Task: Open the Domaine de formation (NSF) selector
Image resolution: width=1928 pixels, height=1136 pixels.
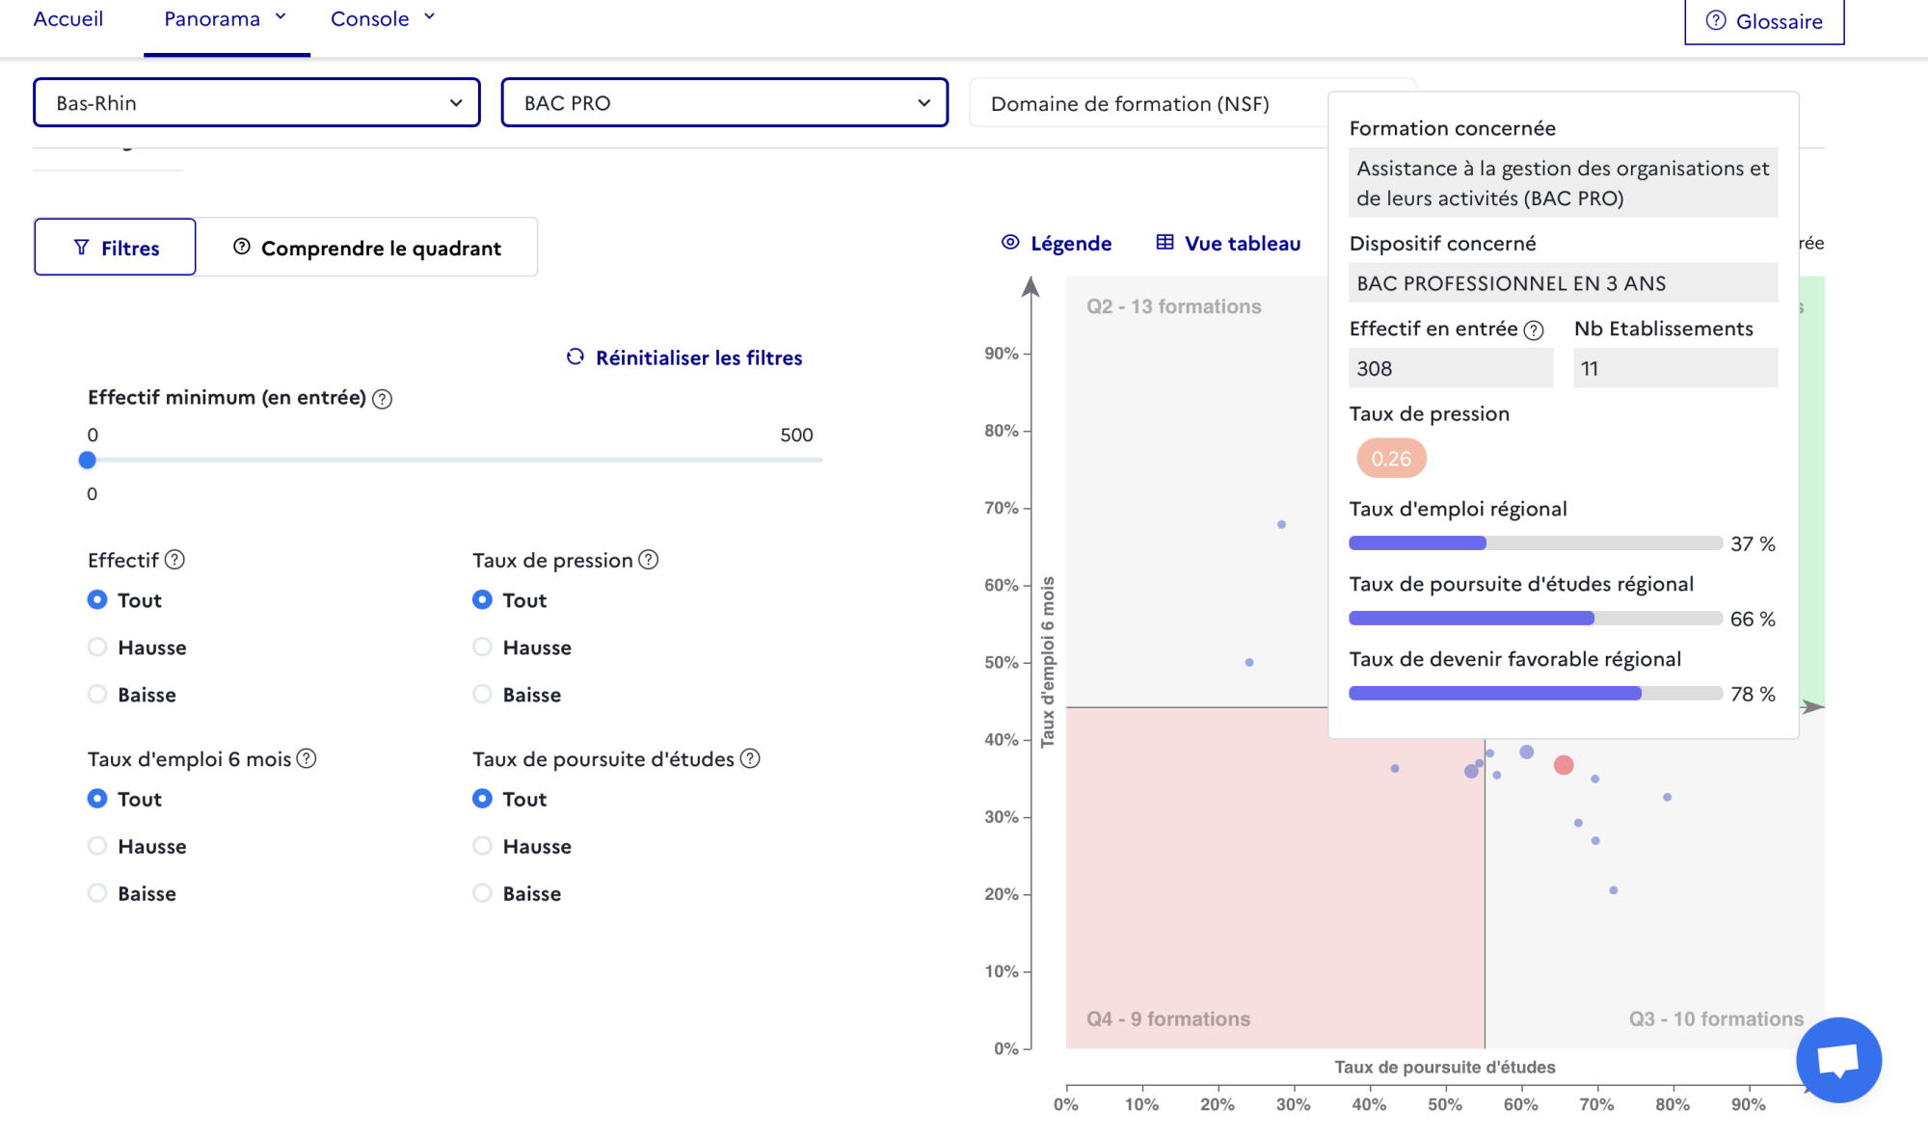Action: pyautogui.click(x=1148, y=102)
